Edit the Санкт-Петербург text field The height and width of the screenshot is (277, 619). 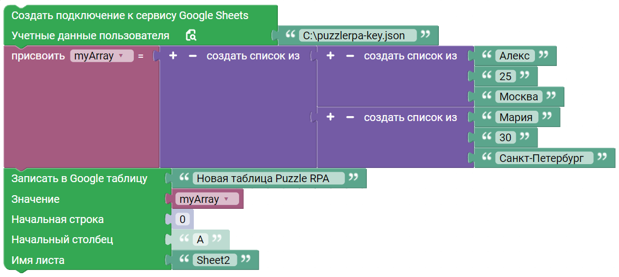[544, 158]
